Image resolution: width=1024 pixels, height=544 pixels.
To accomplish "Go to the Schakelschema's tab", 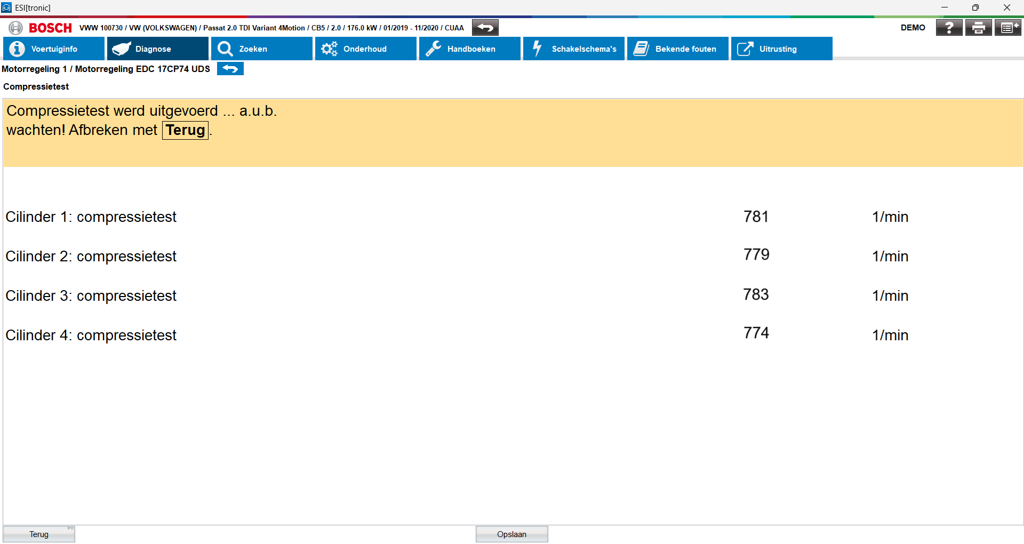I will (x=573, y=49).
